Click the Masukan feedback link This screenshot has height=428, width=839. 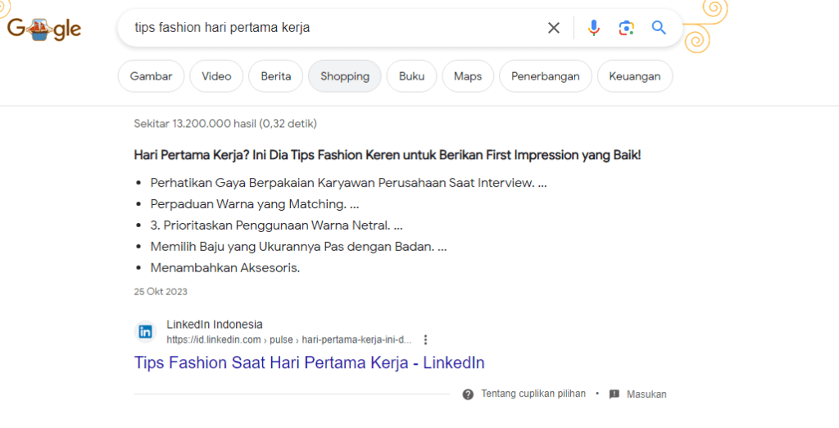pyautogui.click(x=646, y=394)
